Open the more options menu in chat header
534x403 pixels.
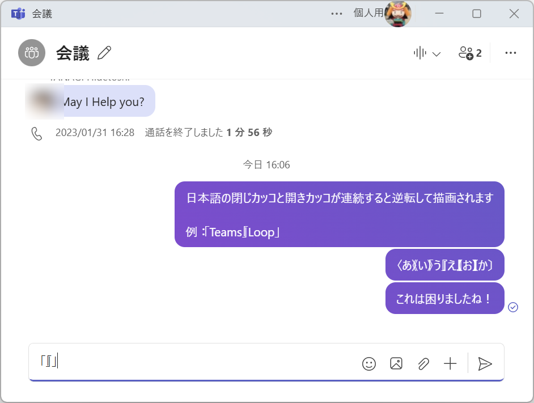coord(510,53)
